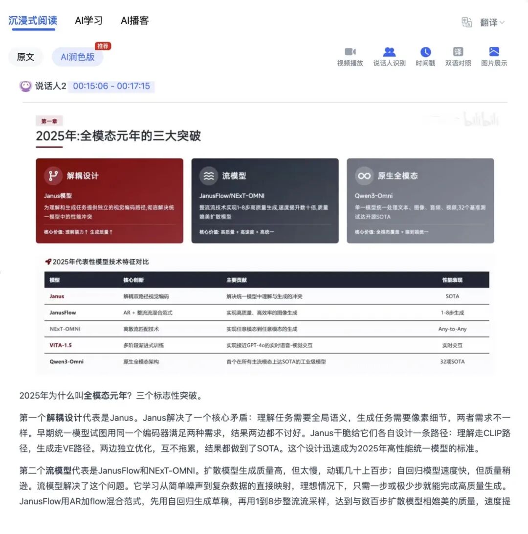Click the NExT-OMNI table row name

65,329
